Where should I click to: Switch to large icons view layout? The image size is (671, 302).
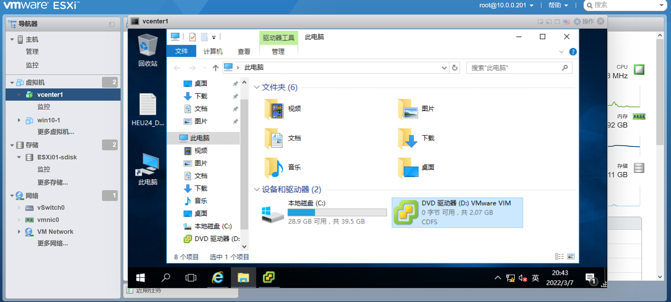(x=571, y=257)
